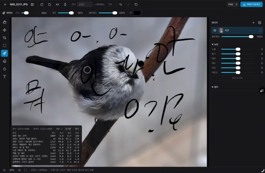Select the Text tool
Viewport: 265px width, 173px height.
tap(5, 77)
